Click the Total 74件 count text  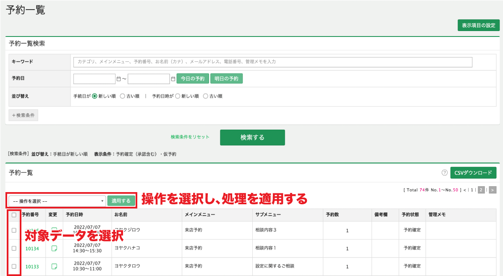click(418, 190)
